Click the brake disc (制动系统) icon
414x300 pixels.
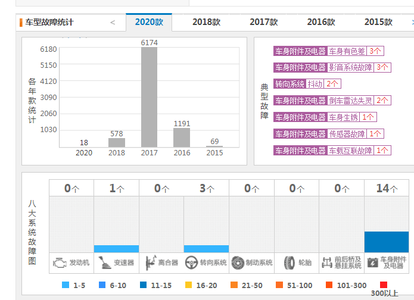click(238, 262)
